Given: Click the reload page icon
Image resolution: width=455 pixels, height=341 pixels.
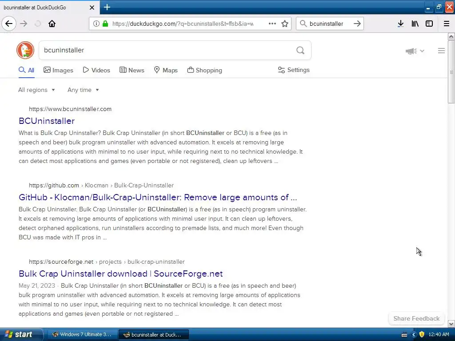Looking at the screenshot, I should (x=38, y=24).
